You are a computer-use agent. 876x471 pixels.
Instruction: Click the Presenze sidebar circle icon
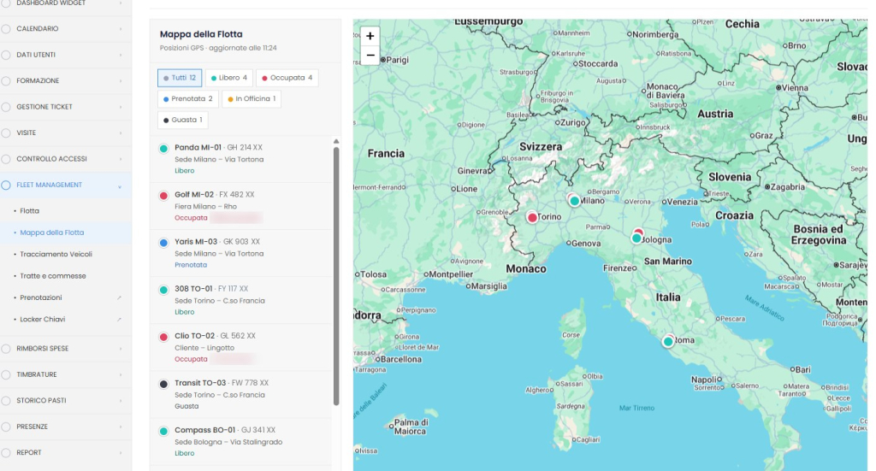6,427
